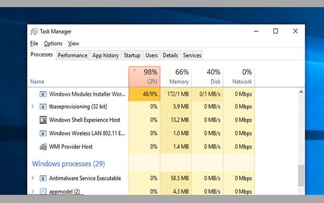Sort processes by the Name column
324x203 pixels.
click(37, 82)
